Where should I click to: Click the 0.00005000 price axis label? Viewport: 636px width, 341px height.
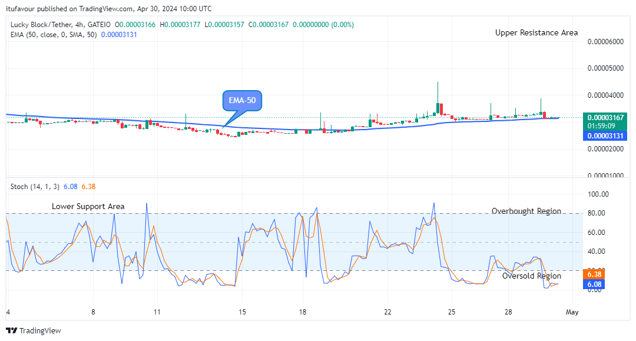pyautogui.click(x=605, y=68)
